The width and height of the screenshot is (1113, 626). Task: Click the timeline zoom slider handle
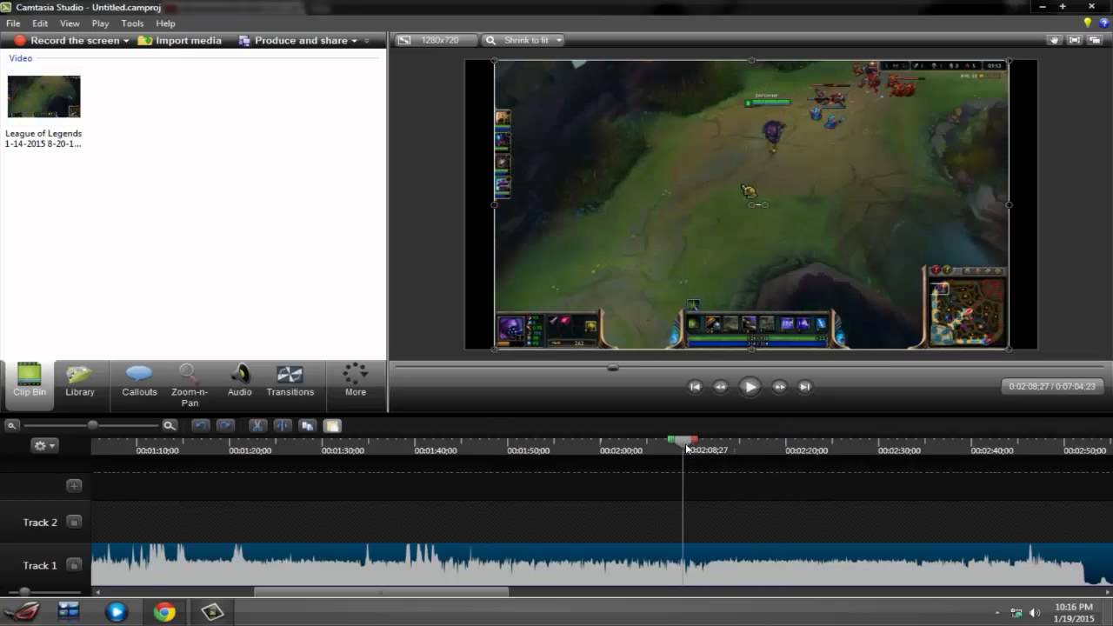click(x=92, y=425)
